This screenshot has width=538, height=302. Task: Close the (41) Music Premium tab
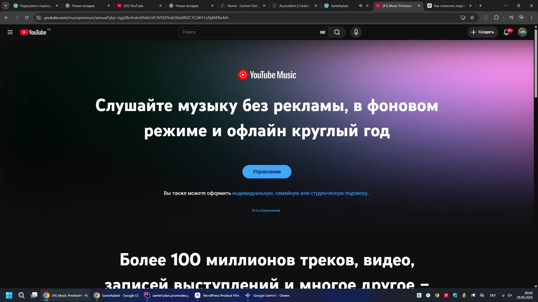[x=419, y=6]
